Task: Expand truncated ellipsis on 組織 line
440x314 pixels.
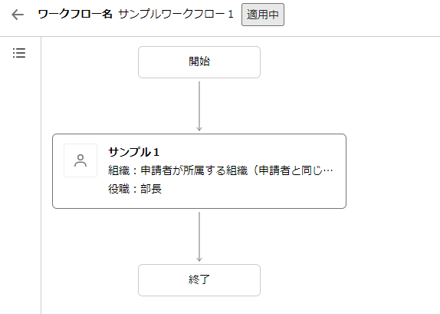Action: tap(328, 170)
